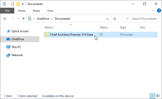Screen dimensions: 162x99
Task: Select This PC in navigation pane
Action: [x=16, y=47]
